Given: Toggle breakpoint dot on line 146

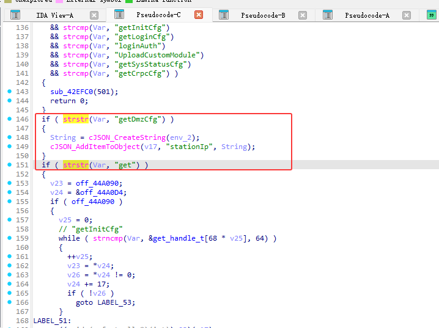Looking at the screenshot, I should (9, 119).
